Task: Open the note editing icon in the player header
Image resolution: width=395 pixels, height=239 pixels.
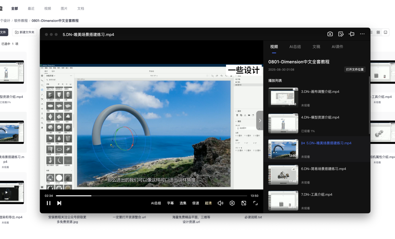Action: (341, 34)
